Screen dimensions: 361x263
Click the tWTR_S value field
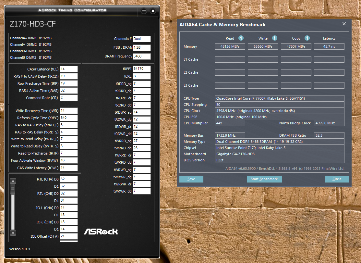69,146
